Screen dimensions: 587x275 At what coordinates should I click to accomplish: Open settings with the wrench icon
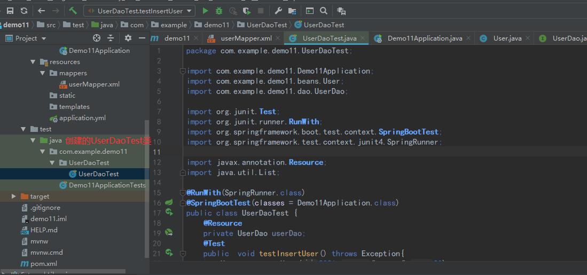[278, 11]
